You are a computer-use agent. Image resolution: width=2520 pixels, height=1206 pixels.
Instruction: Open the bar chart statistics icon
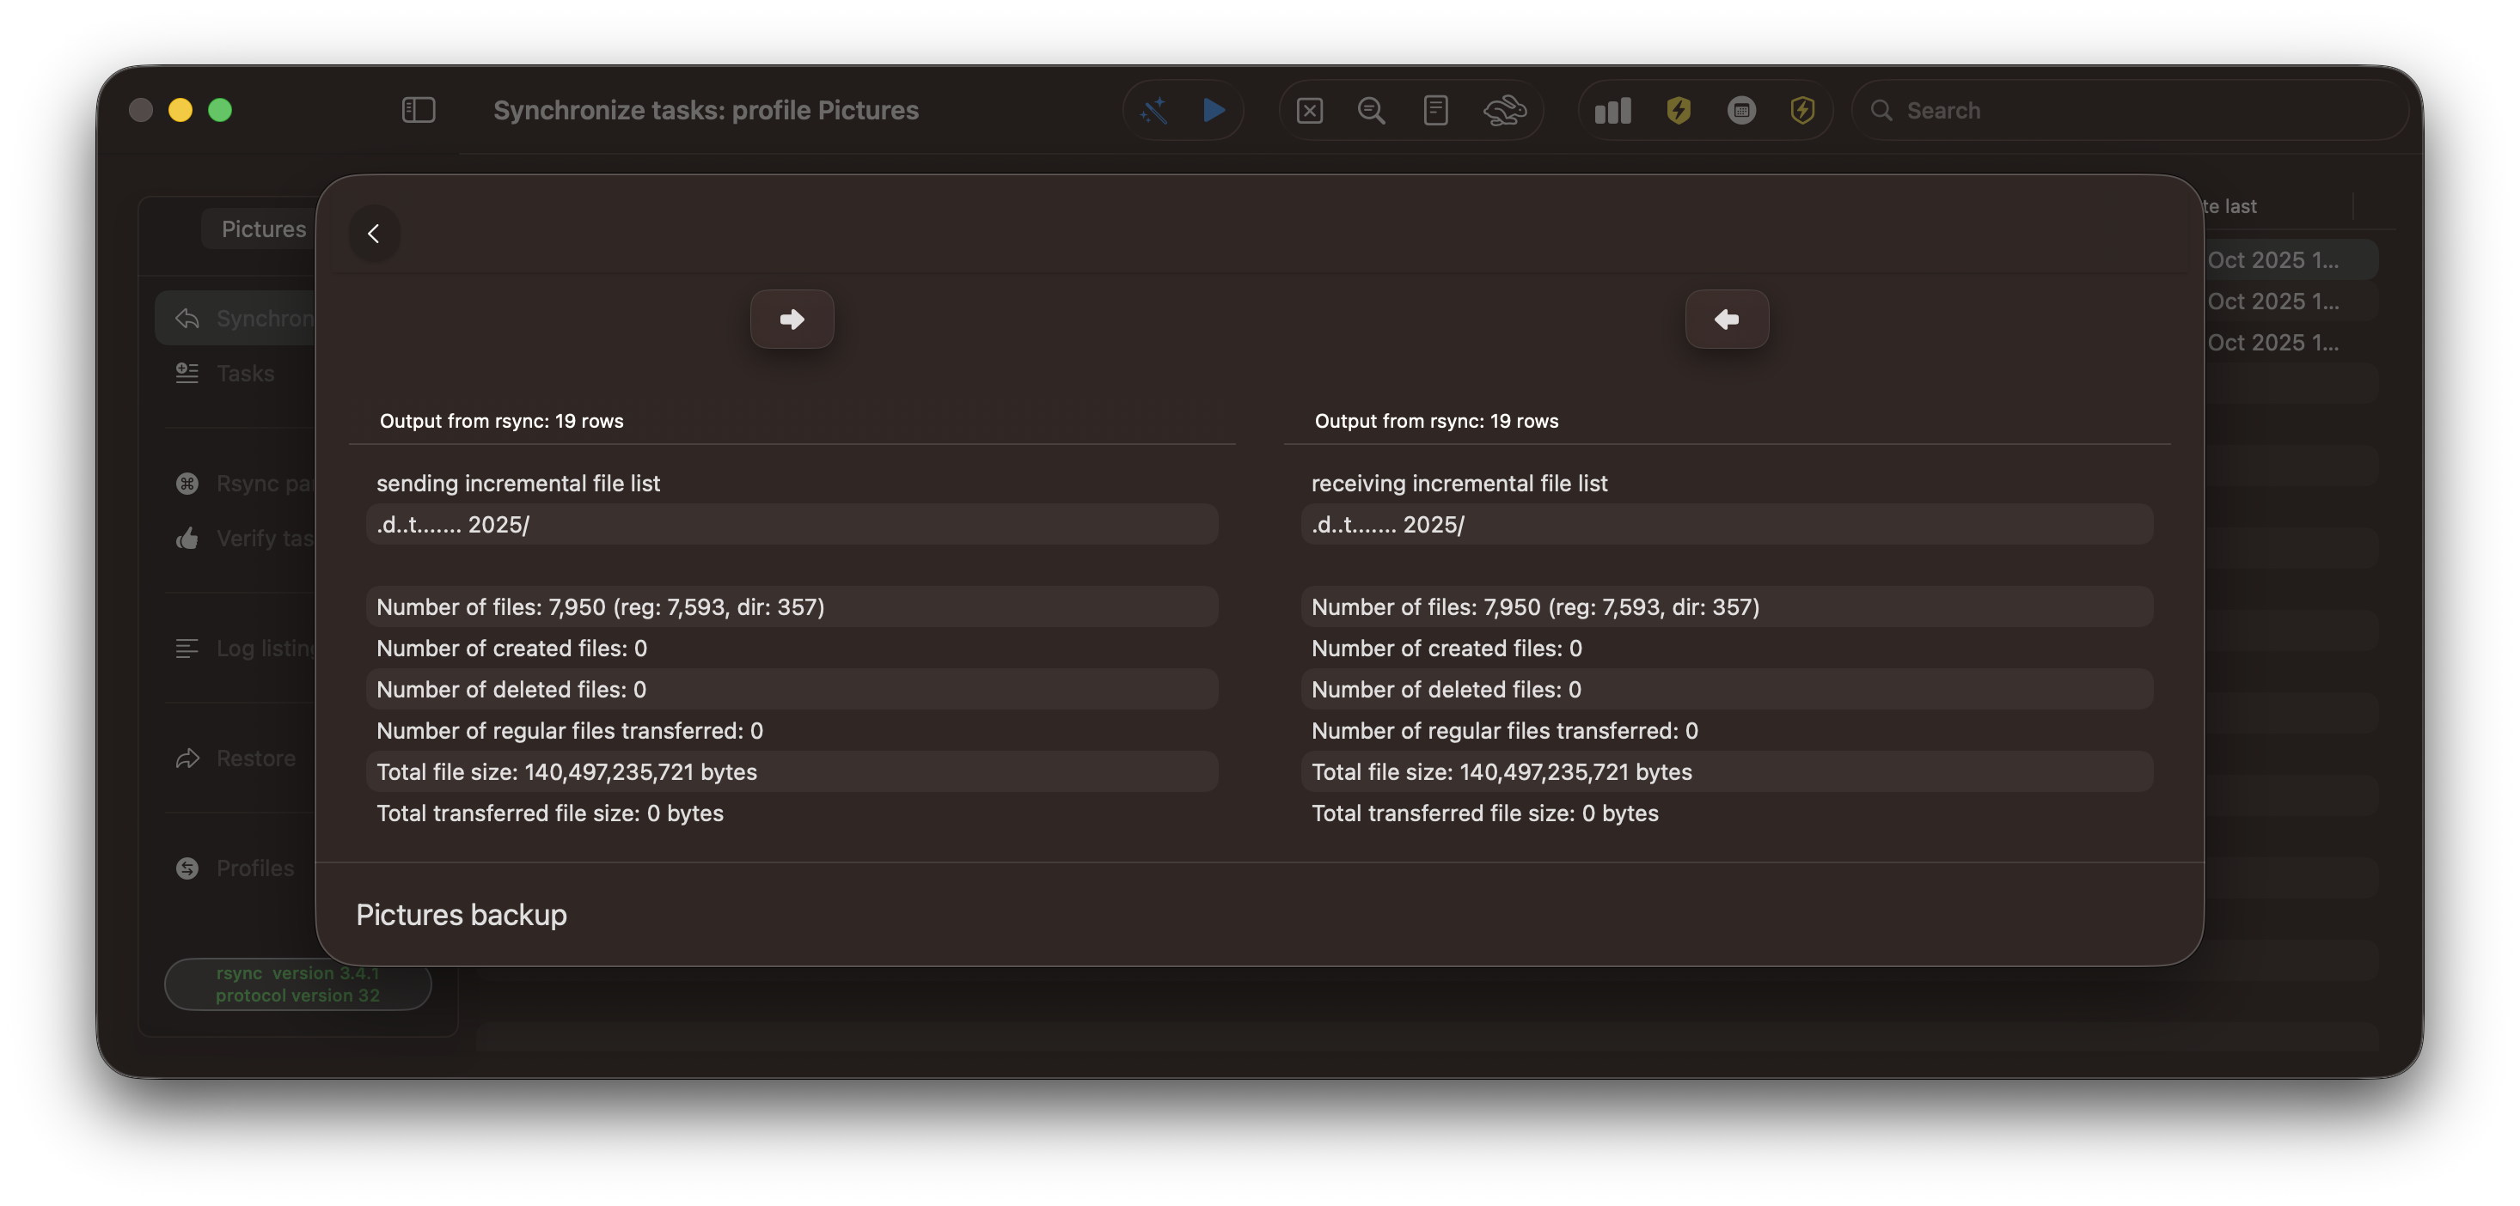(1613, 111)
